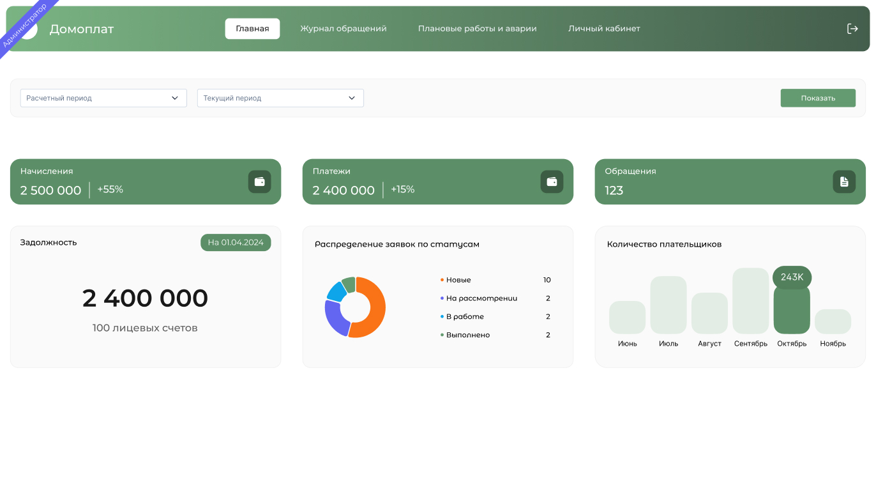This screenshot has width=876, height=492.
Task: Switch to the Главная tab
Action: (252, 29)
